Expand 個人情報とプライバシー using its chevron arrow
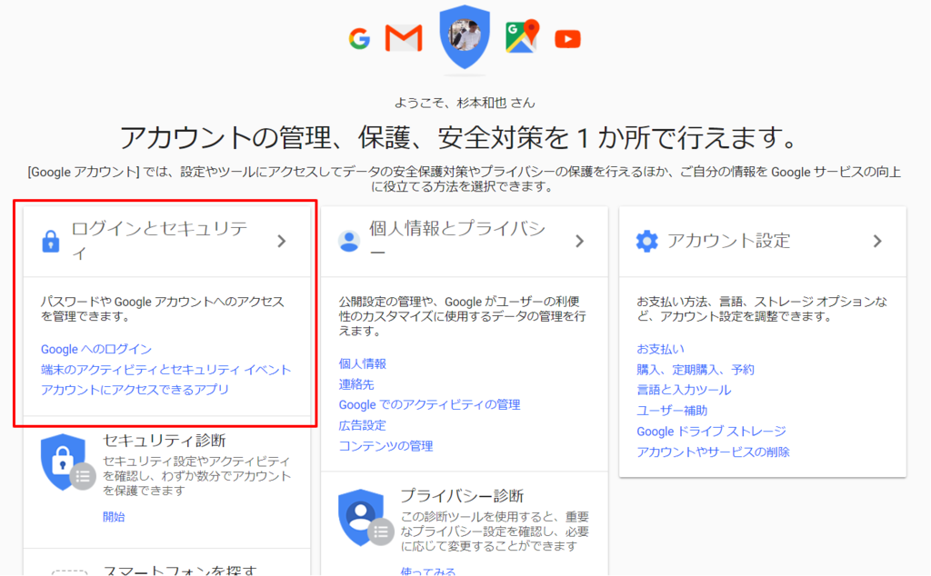 coord(580,242)
